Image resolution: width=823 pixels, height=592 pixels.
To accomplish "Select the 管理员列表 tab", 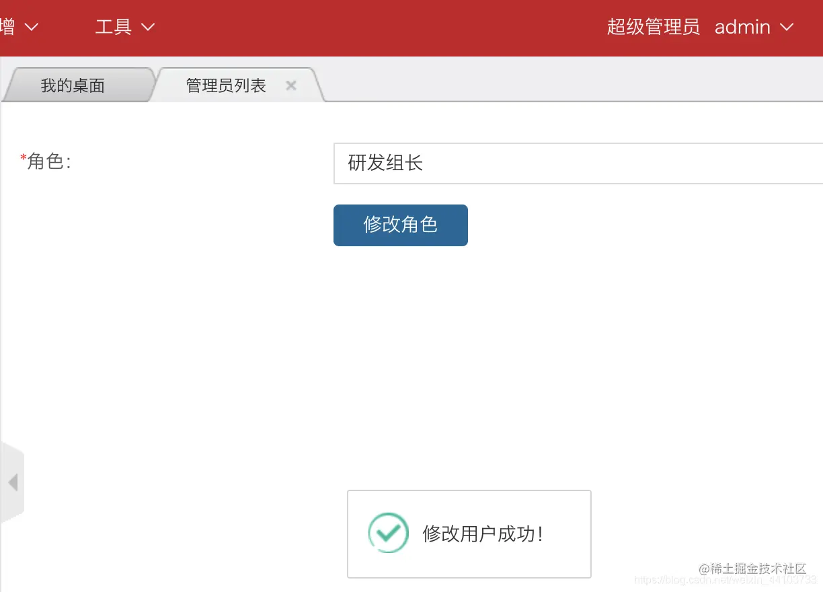I will [225, 85].
